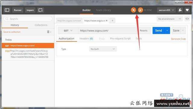Toggle the sidebar panel icon
The width and height of the screenshot is (193, 109).
tap(7, 10)
